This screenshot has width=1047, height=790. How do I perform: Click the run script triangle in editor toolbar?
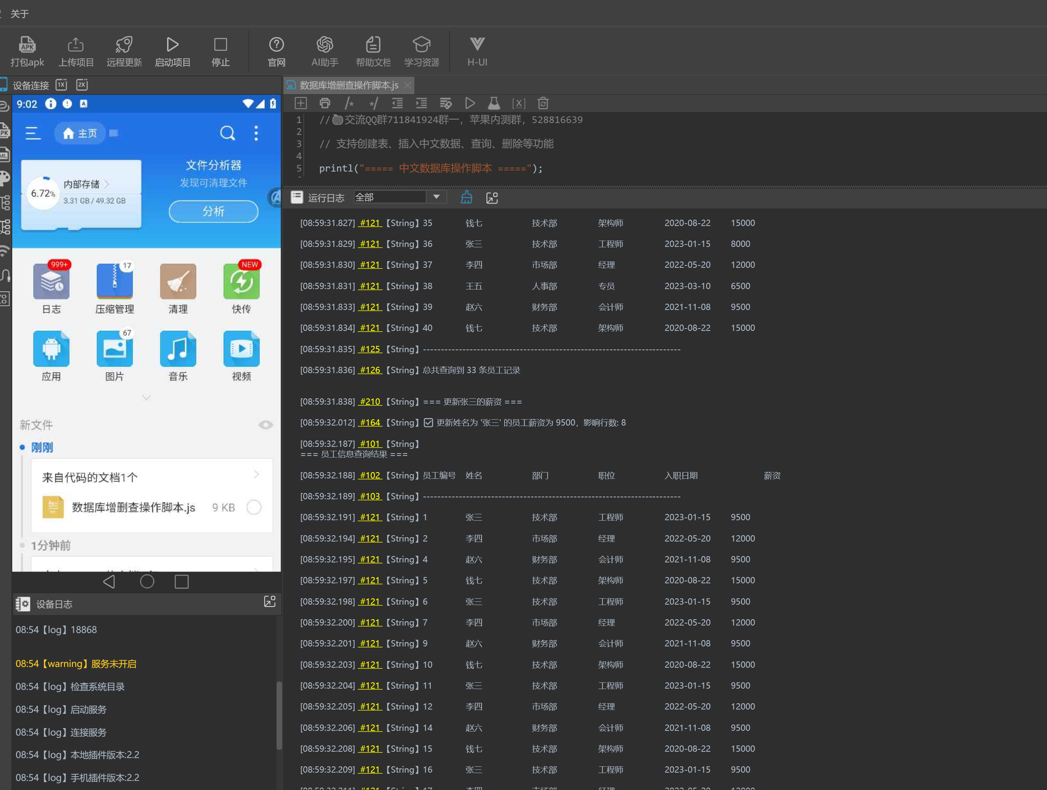[x=469, y=103]
